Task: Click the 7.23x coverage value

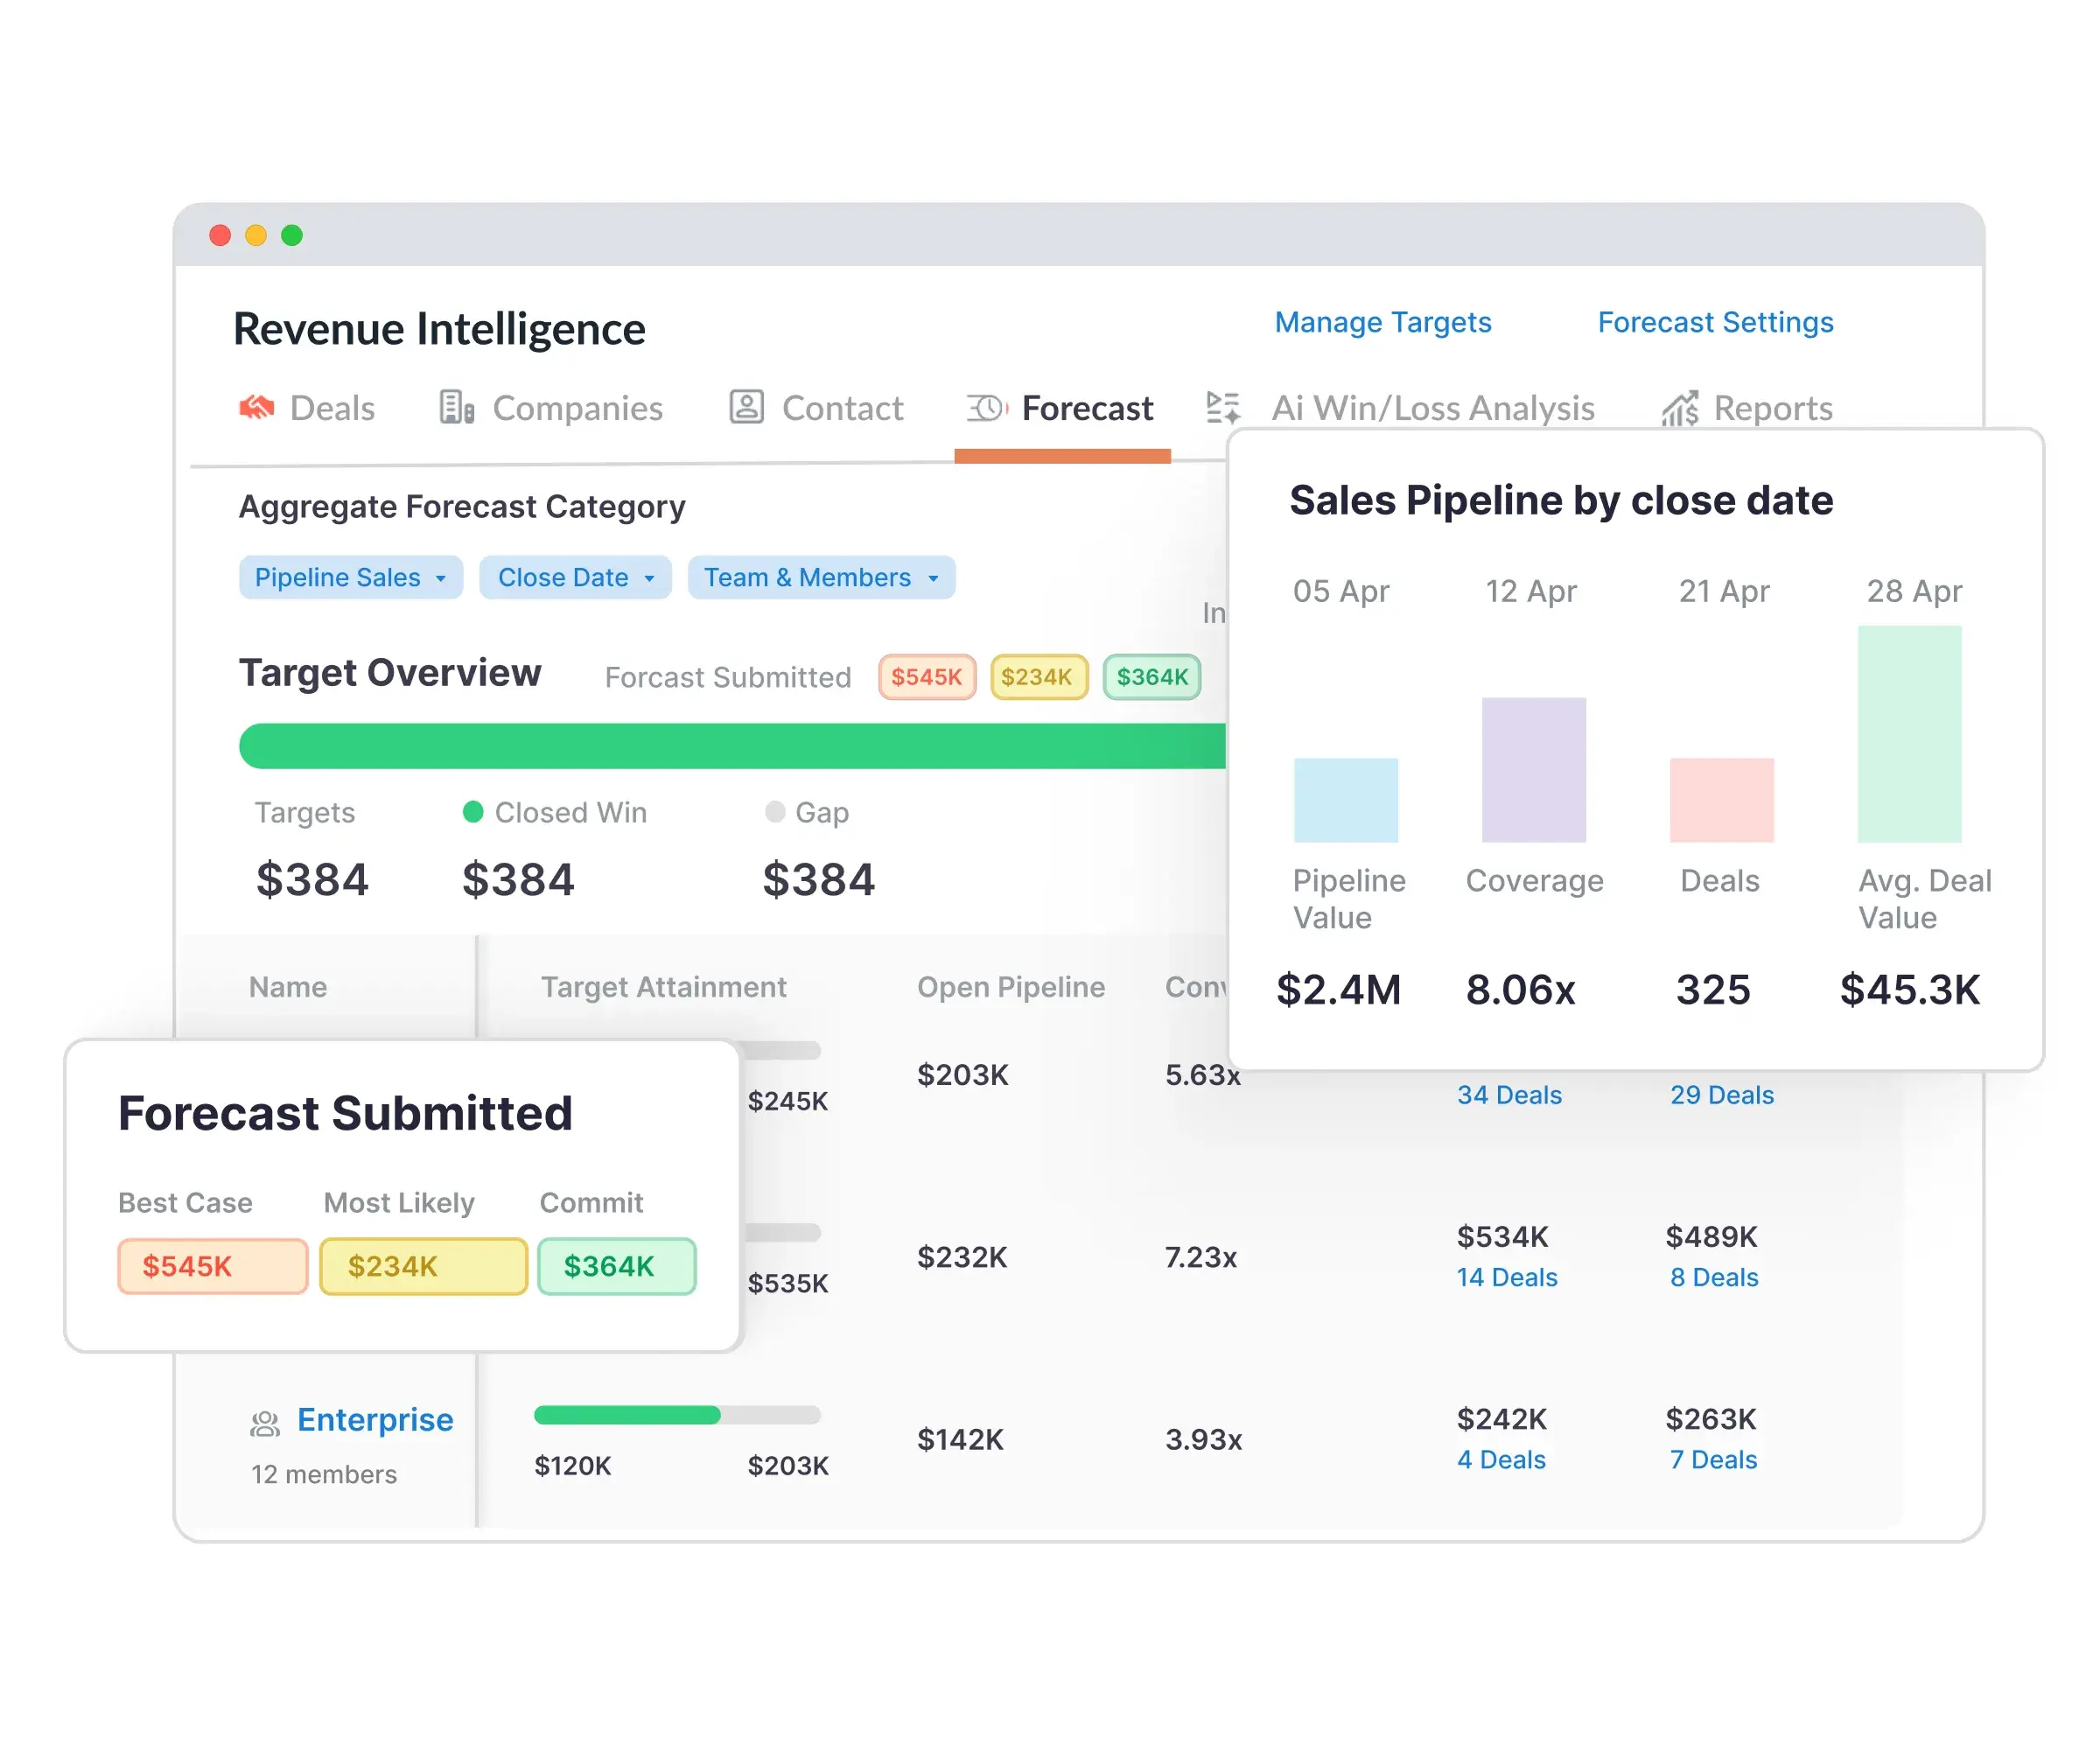Action: [x=1201, y=1257]
